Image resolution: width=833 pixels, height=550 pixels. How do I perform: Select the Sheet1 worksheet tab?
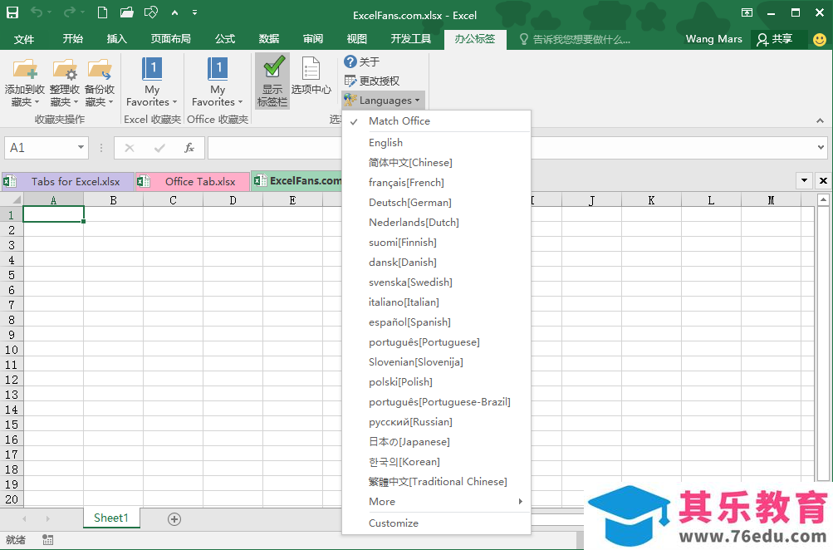pos(111,518)
